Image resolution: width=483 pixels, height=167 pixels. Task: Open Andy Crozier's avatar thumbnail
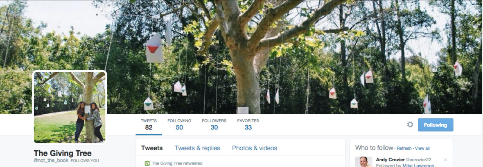[x=364, y=162]
